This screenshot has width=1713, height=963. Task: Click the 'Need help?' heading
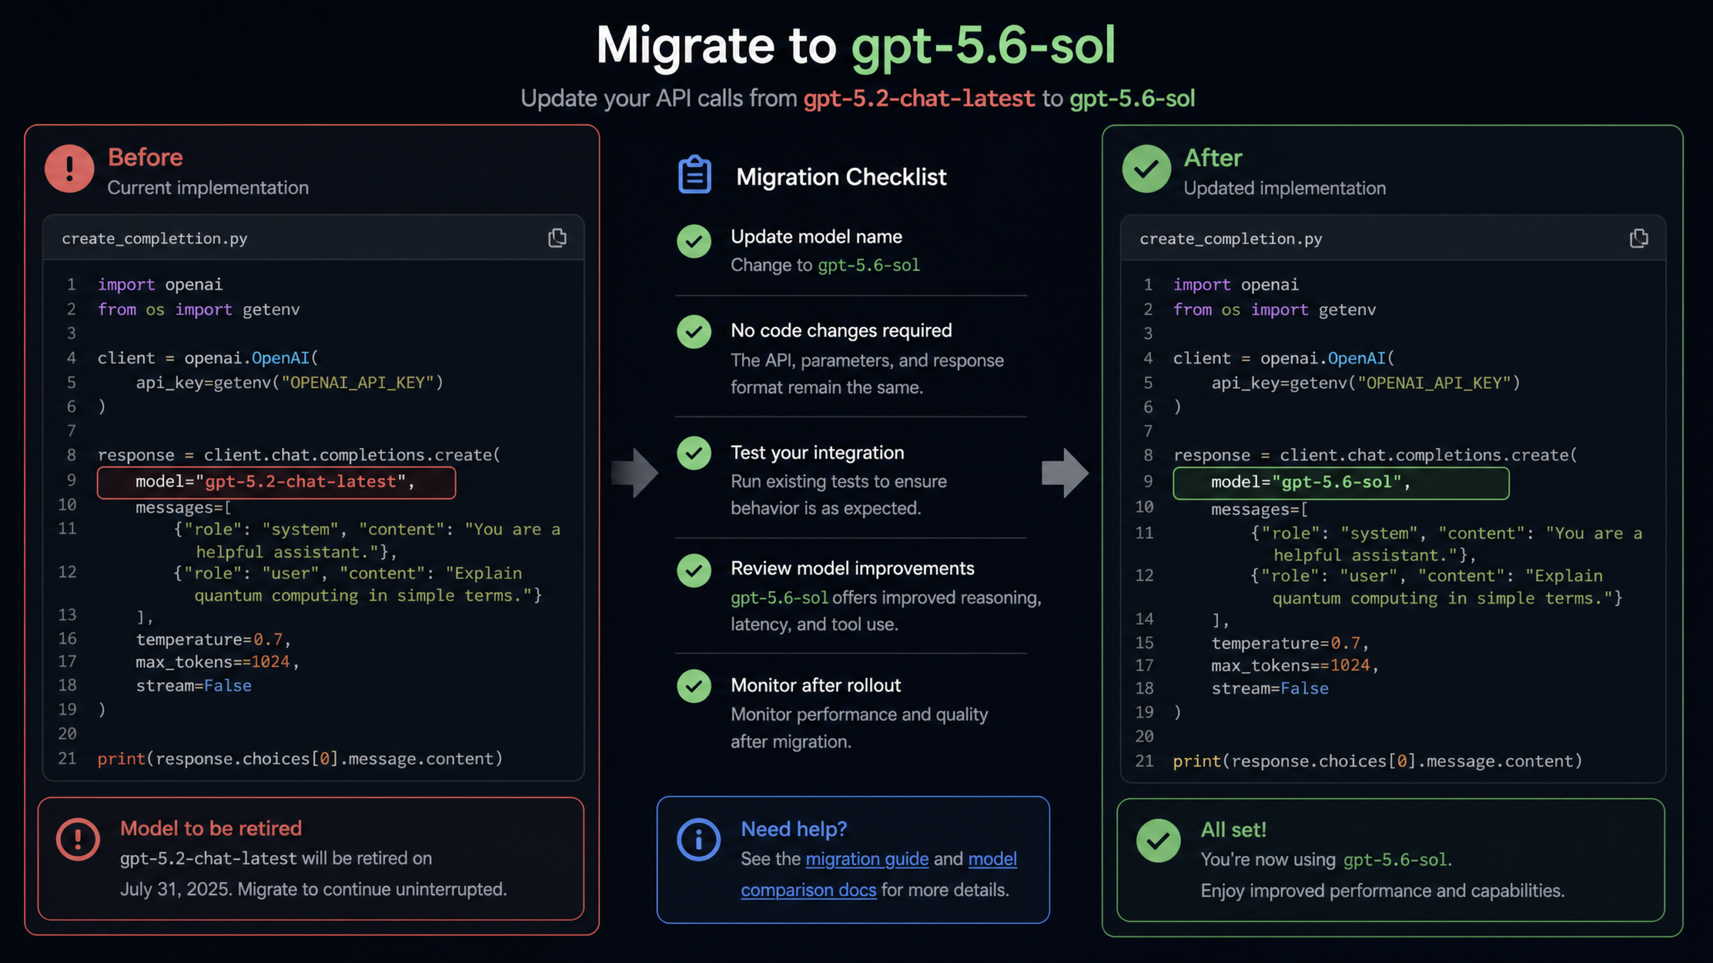coord(794,829)
